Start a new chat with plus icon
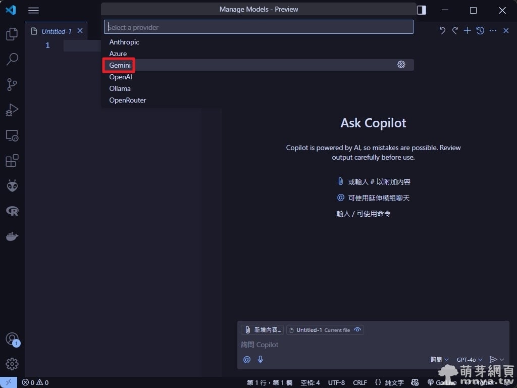This screenshot has height=388, width=517. (x=468, y=31)
